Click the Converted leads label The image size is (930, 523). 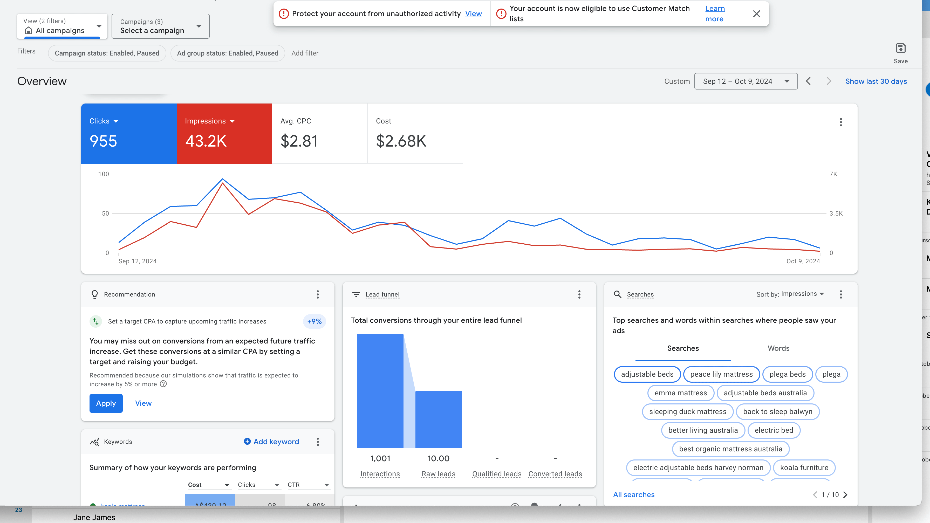tap(555, 474)
